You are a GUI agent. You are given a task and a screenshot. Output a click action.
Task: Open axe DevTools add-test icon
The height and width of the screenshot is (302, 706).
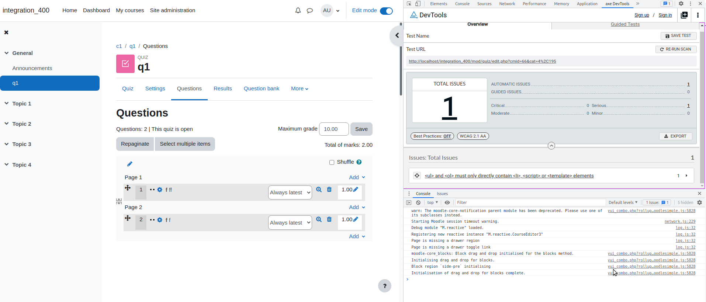pos(684,15)
